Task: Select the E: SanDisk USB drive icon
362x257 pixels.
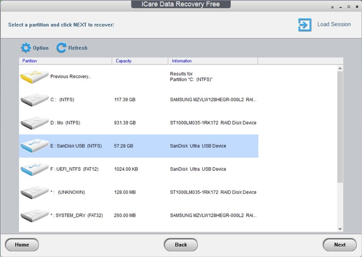Action: pyautogui.click(x=35, y=146)
